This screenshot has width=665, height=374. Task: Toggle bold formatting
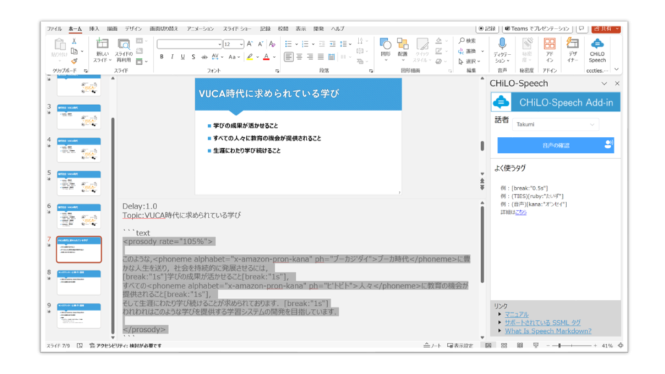point(162,57)
